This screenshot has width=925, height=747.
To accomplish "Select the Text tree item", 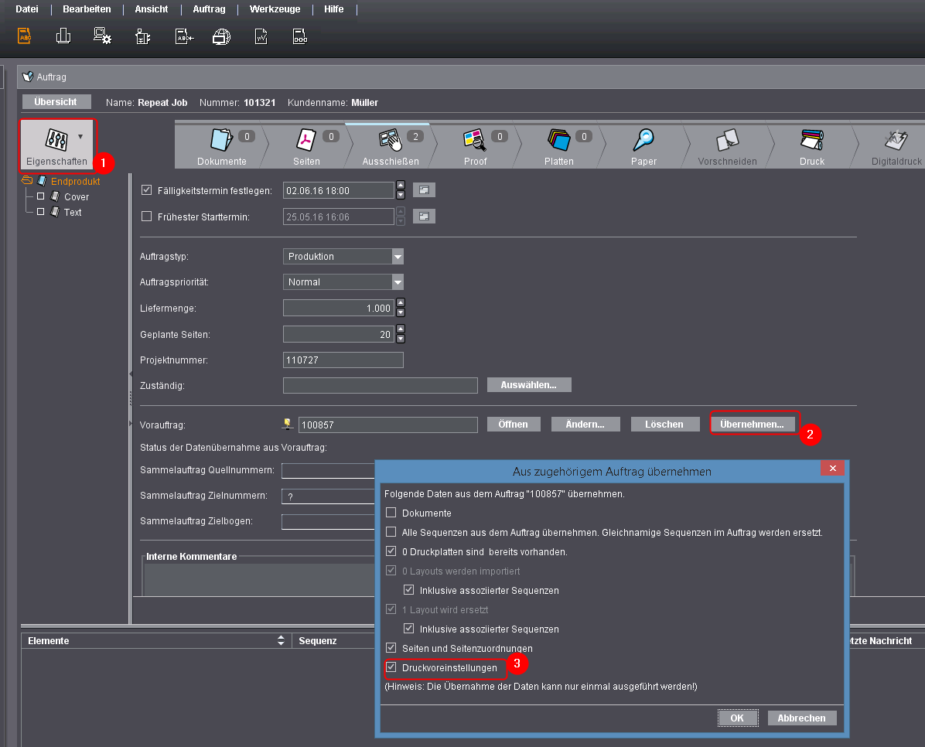I will (73, 212).
